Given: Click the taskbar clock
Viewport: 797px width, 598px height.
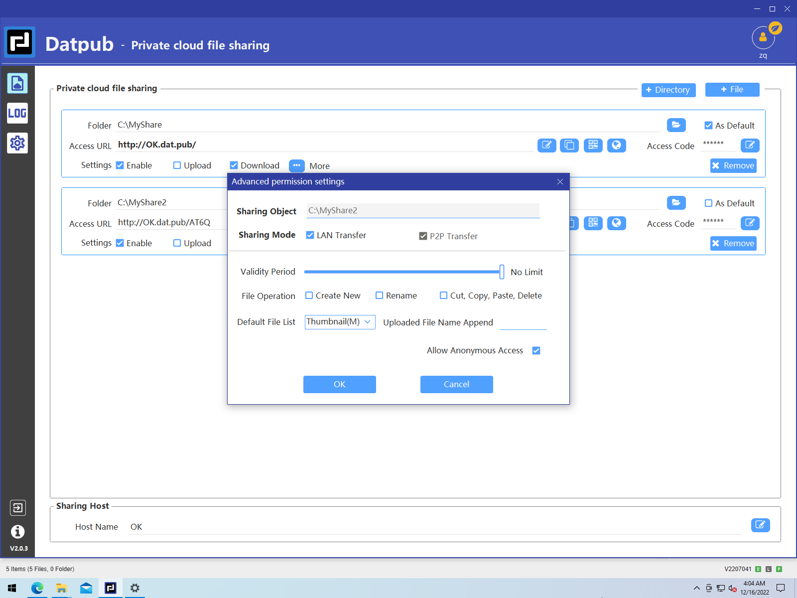Looking at the screenshot, I should tap(754, 588).
